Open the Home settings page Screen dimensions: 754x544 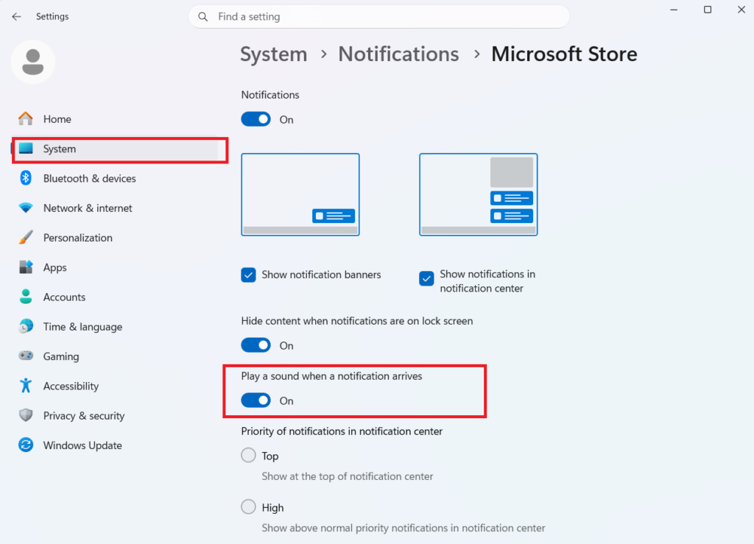tap(116, 119)
